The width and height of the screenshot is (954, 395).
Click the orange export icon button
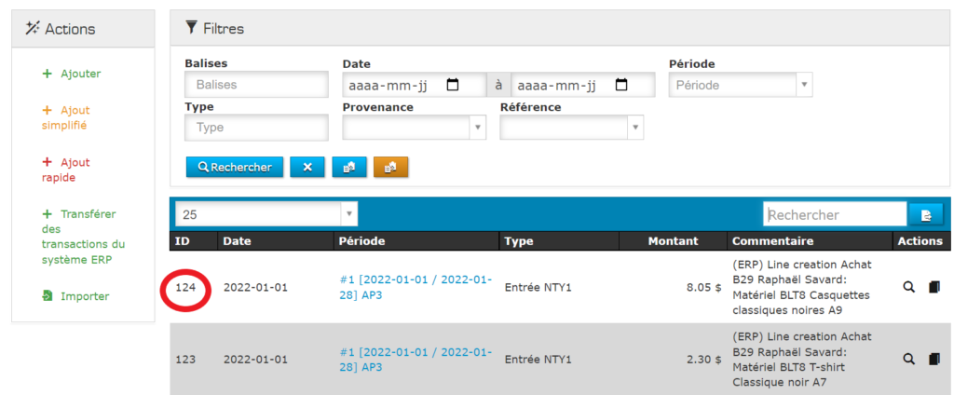pyautogui.click(x=390, y=167)
